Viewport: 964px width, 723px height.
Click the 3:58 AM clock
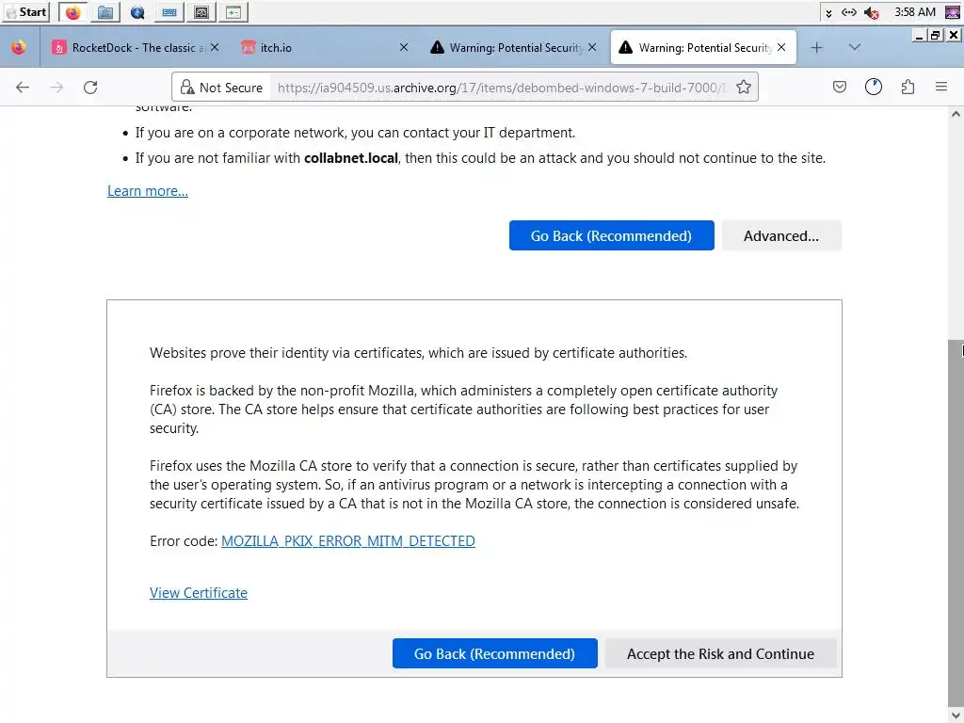(914, 11)
